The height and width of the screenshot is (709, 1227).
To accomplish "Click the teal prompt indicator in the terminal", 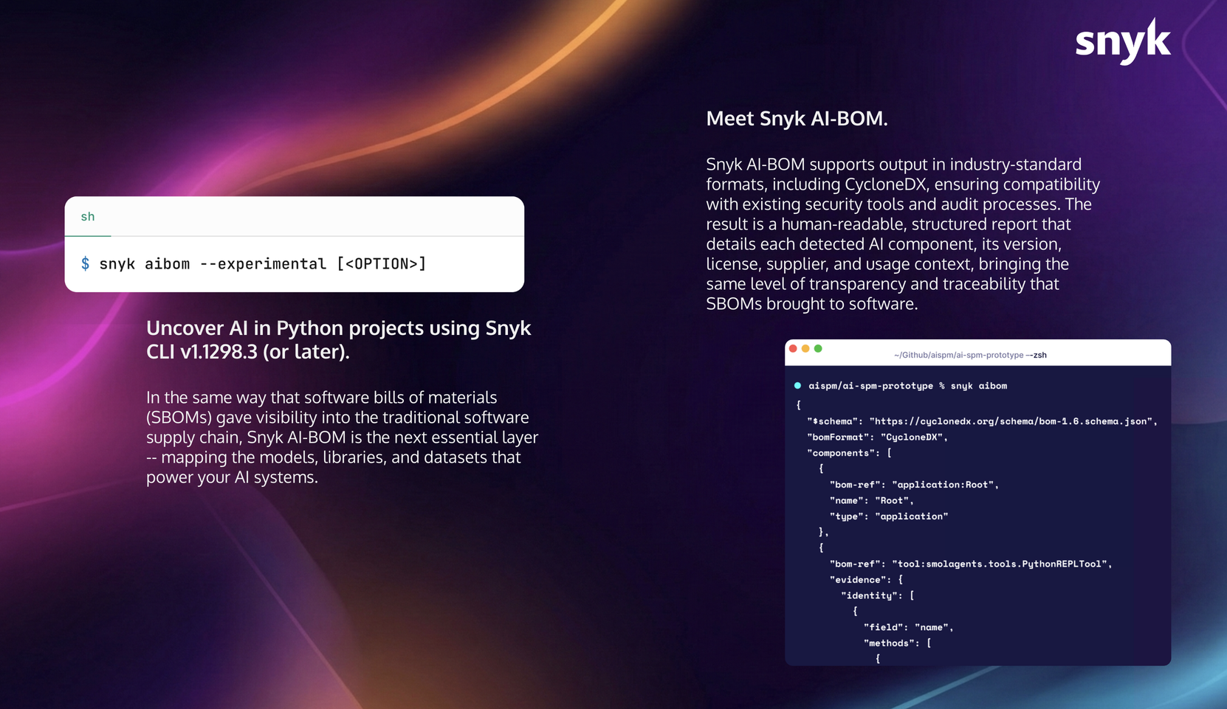I will (x=797, y=384).
